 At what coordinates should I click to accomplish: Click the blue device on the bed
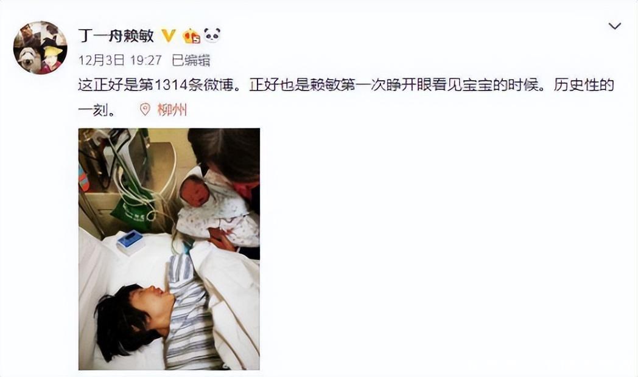130,241
